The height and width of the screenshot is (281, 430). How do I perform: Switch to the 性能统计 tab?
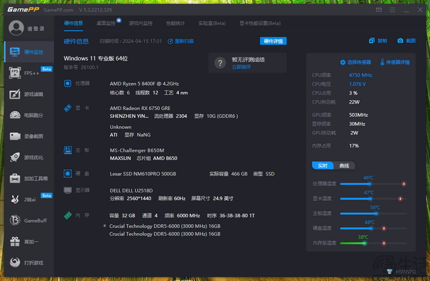pos(175,23)
